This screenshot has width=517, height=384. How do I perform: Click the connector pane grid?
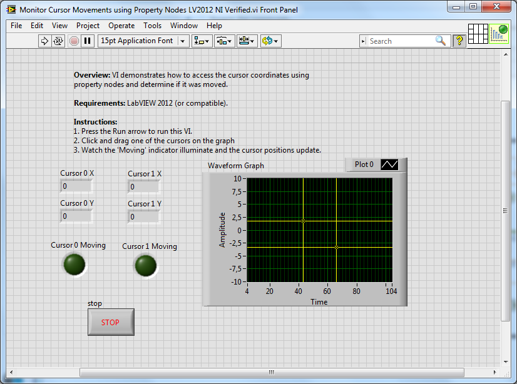[x=478, y=34]
